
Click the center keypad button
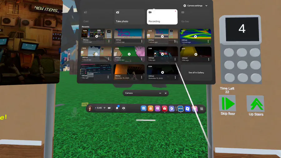pyautogui.click(x=242, y=65)
